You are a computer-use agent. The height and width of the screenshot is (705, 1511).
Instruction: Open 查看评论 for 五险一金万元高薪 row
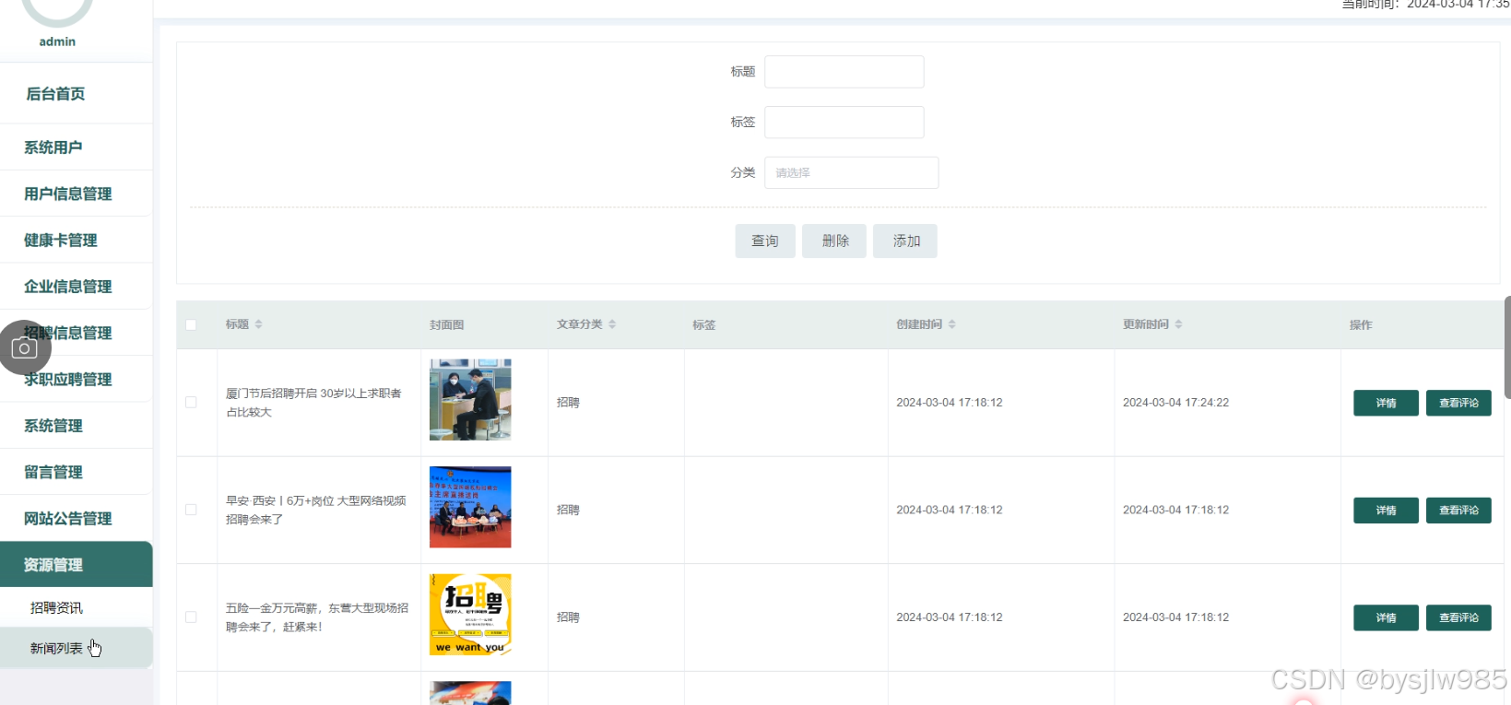point(1458,617)
